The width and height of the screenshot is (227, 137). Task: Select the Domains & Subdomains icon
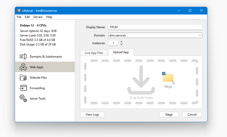pos(23,57)
